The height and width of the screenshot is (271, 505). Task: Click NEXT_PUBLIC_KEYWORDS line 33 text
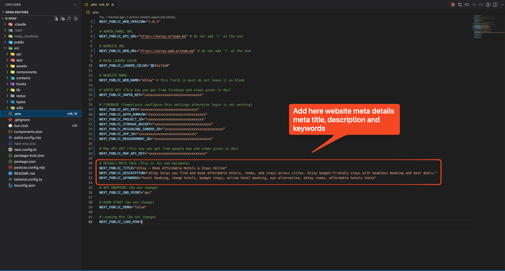coord(238,178)
